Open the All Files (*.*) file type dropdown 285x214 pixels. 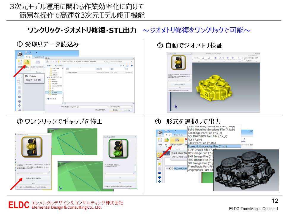(121, 107)
